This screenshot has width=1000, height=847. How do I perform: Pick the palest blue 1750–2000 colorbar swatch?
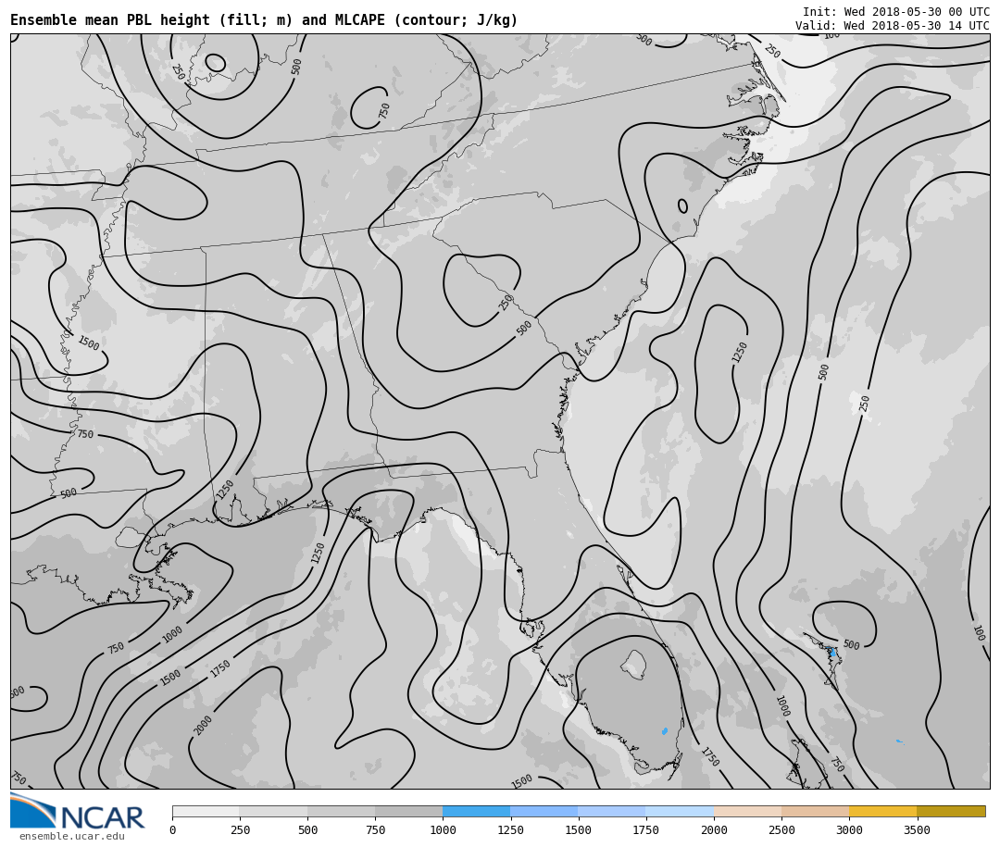pyautogui.click(x=680, y=811)
